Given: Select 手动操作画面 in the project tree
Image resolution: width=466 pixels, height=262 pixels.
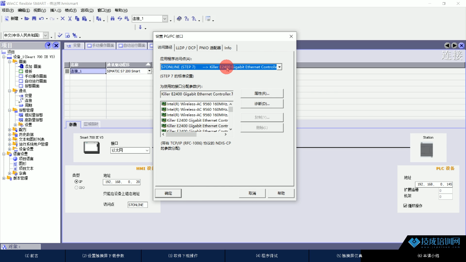Looking at the screenshot, I should (36, 76).
